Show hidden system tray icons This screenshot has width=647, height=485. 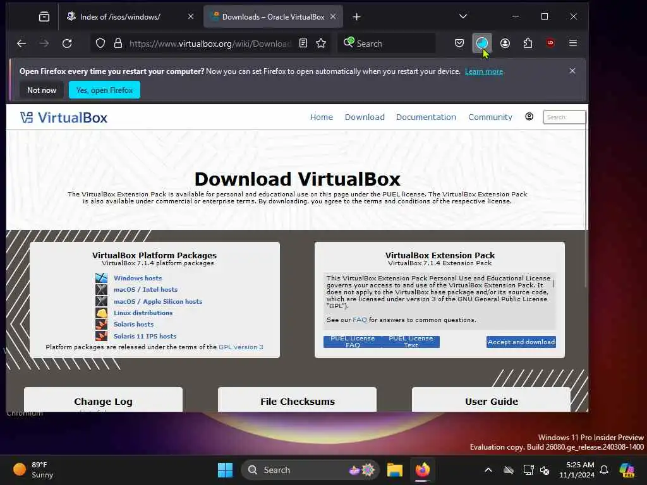pyautogui.click(x=488, y=470)
